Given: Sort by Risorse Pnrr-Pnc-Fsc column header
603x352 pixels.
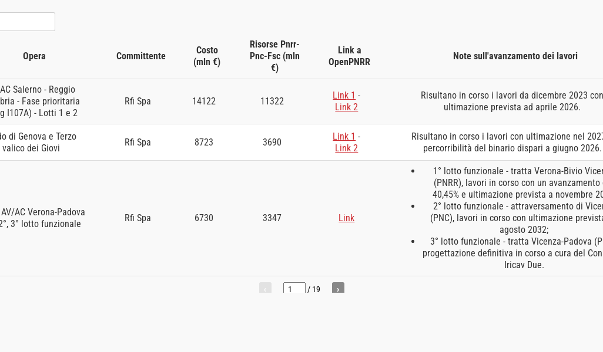Looking at the screenshot, I should coord(274,56).
